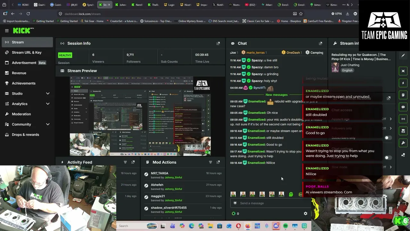Open the Mod Actions filter
Screen dimensions: 410x231
tap(210, 162)
